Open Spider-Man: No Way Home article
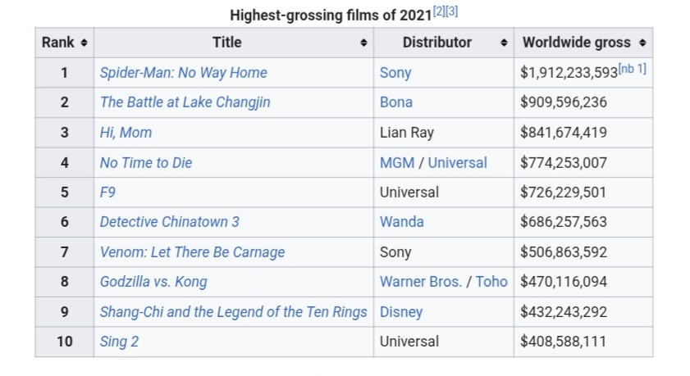Image resolution: width=690 pixels, height=376 pixels. [184, 72]
